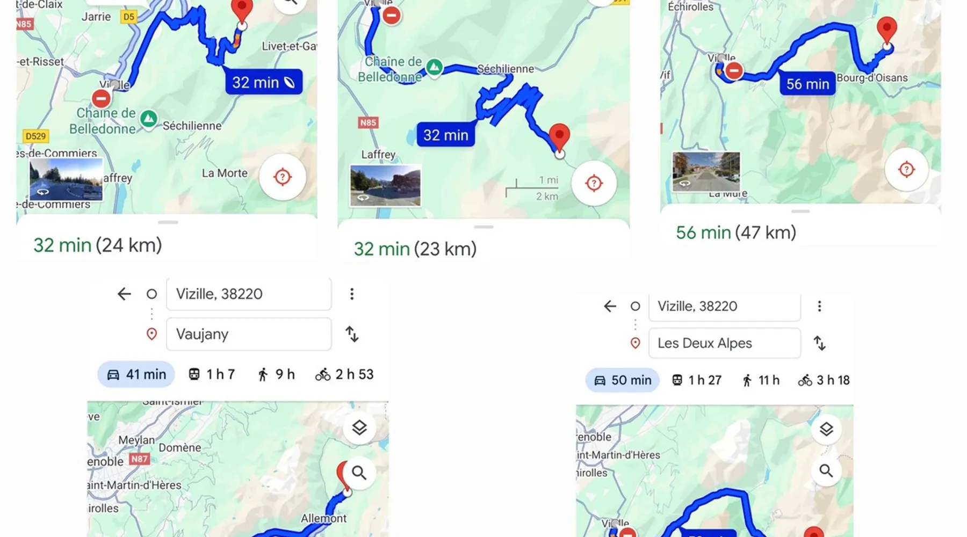Viewport: 967px width, 537px height.
Task: Open three-dot menu next to Vaujany directions
Action: [352, 294]
